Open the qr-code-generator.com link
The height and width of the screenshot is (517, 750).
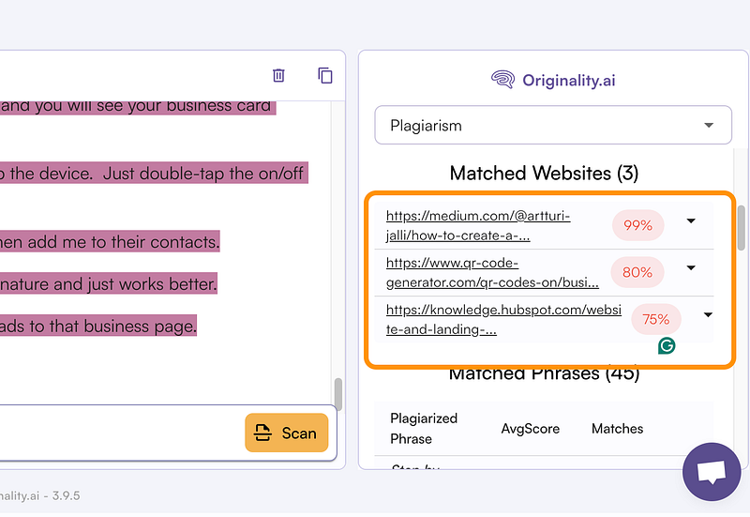492,272
